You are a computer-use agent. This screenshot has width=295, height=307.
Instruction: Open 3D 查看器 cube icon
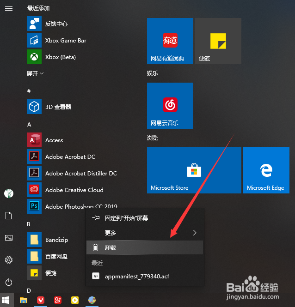34,107
